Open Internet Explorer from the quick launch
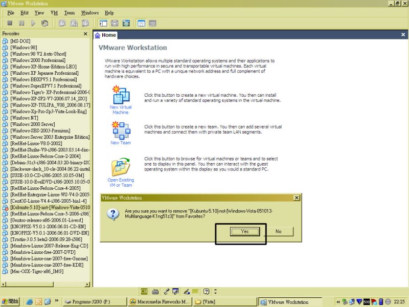Viewport: 409px width, 307px height. [30, 302]
